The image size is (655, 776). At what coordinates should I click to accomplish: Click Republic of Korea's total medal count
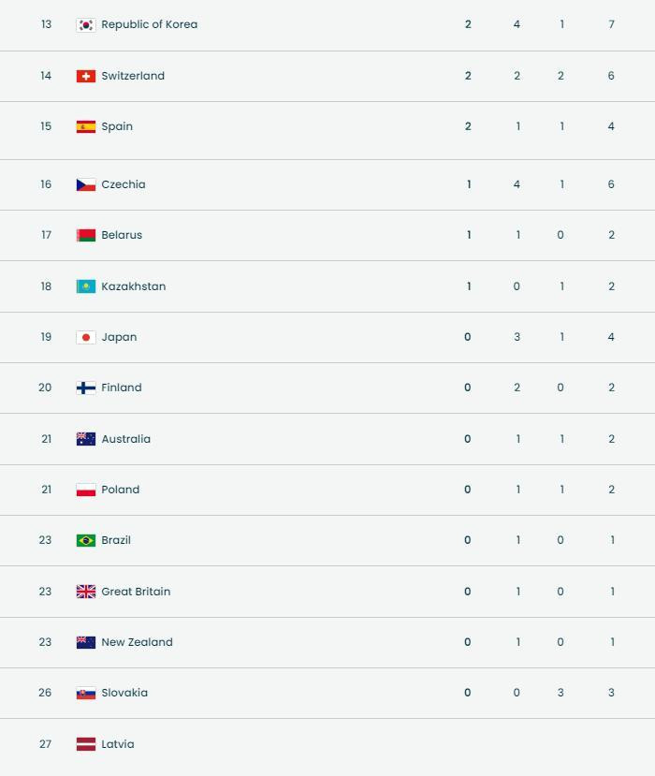(611, 24)
